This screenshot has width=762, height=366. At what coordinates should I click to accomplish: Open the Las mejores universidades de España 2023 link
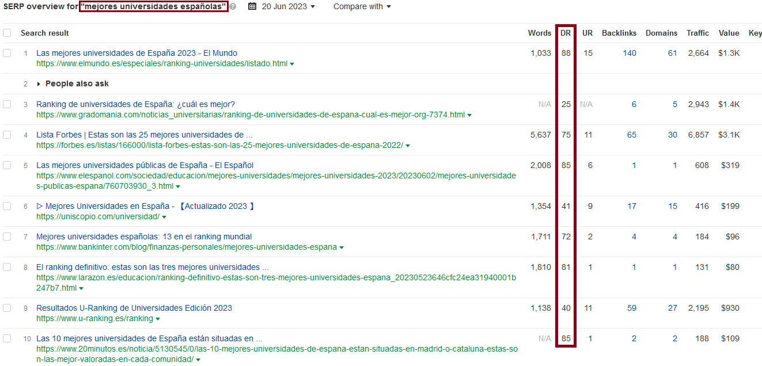coord(137,53)
